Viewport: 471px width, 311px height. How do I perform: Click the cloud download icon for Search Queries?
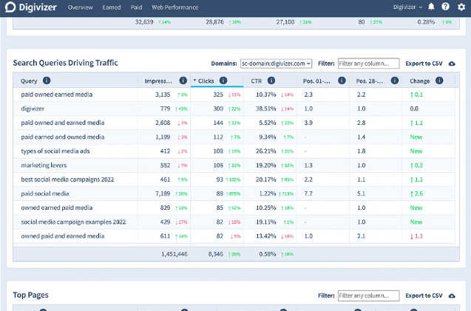[x=452, y=64]
